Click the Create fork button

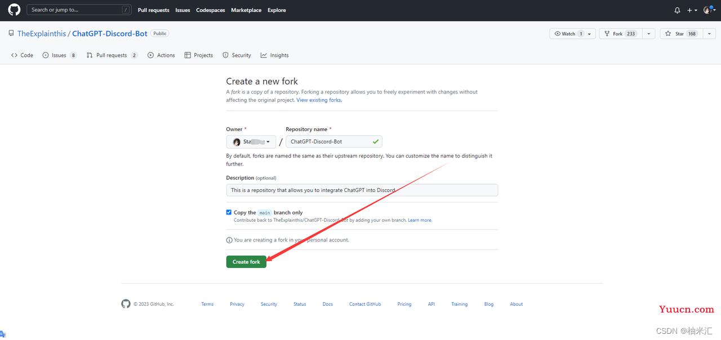click(x=246, y=262)
